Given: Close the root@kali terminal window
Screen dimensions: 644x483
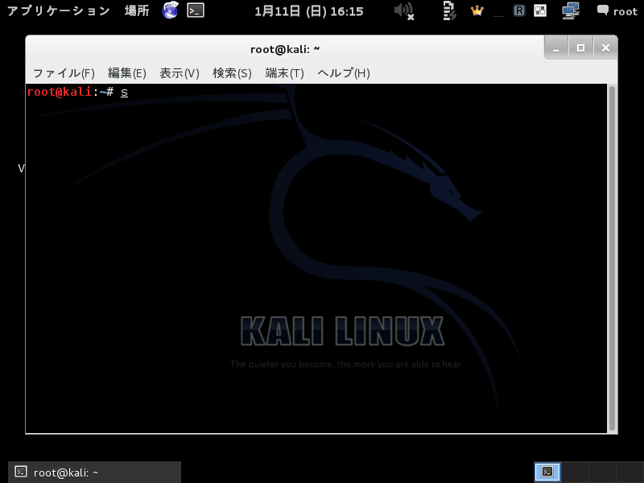Looking at the screenshot, I should tap(605, 48).
